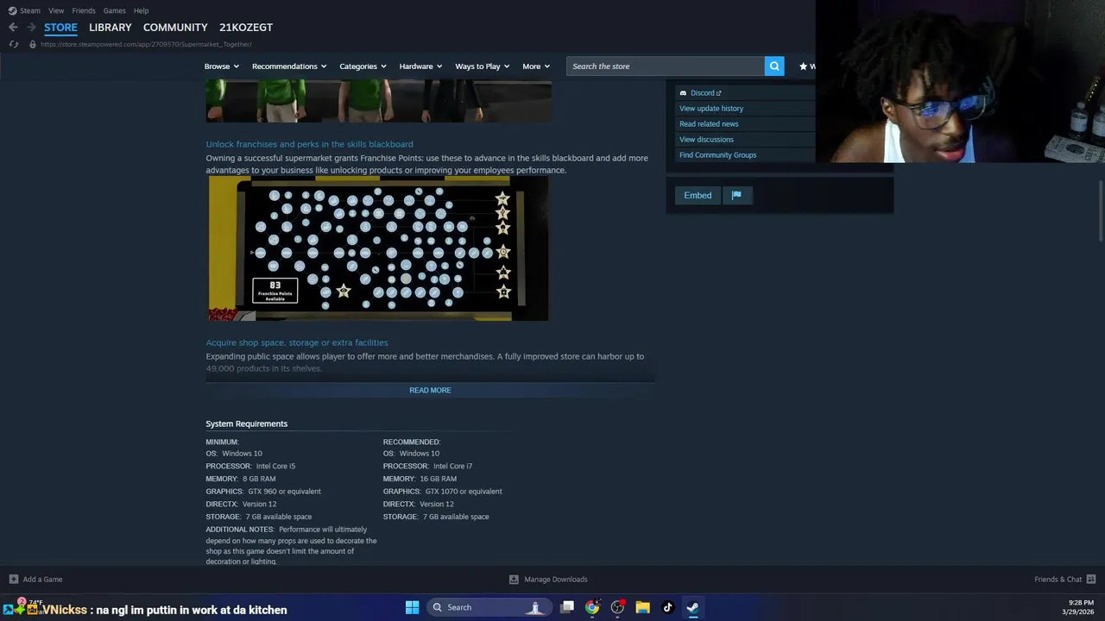Click Manage Downloads label
Image resolution: width=1105 pixels, height=621 pixels.
(x=556, y=580)
